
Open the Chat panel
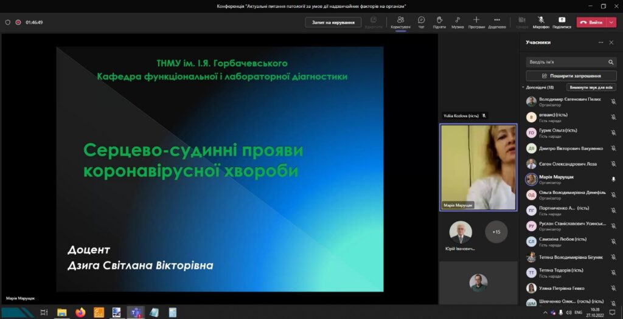(x=421, y=22)
